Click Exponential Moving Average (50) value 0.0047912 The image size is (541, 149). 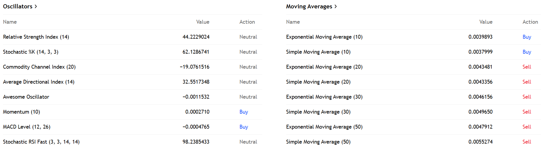(x=480, y=127)
